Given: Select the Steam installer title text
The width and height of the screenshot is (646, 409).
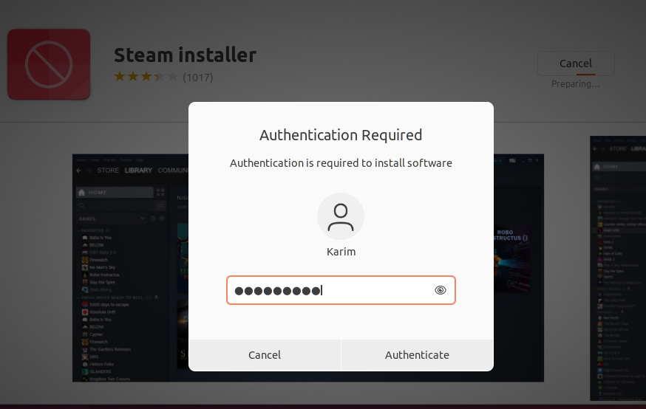Looking at the screenshot, I should click(185, 55).
